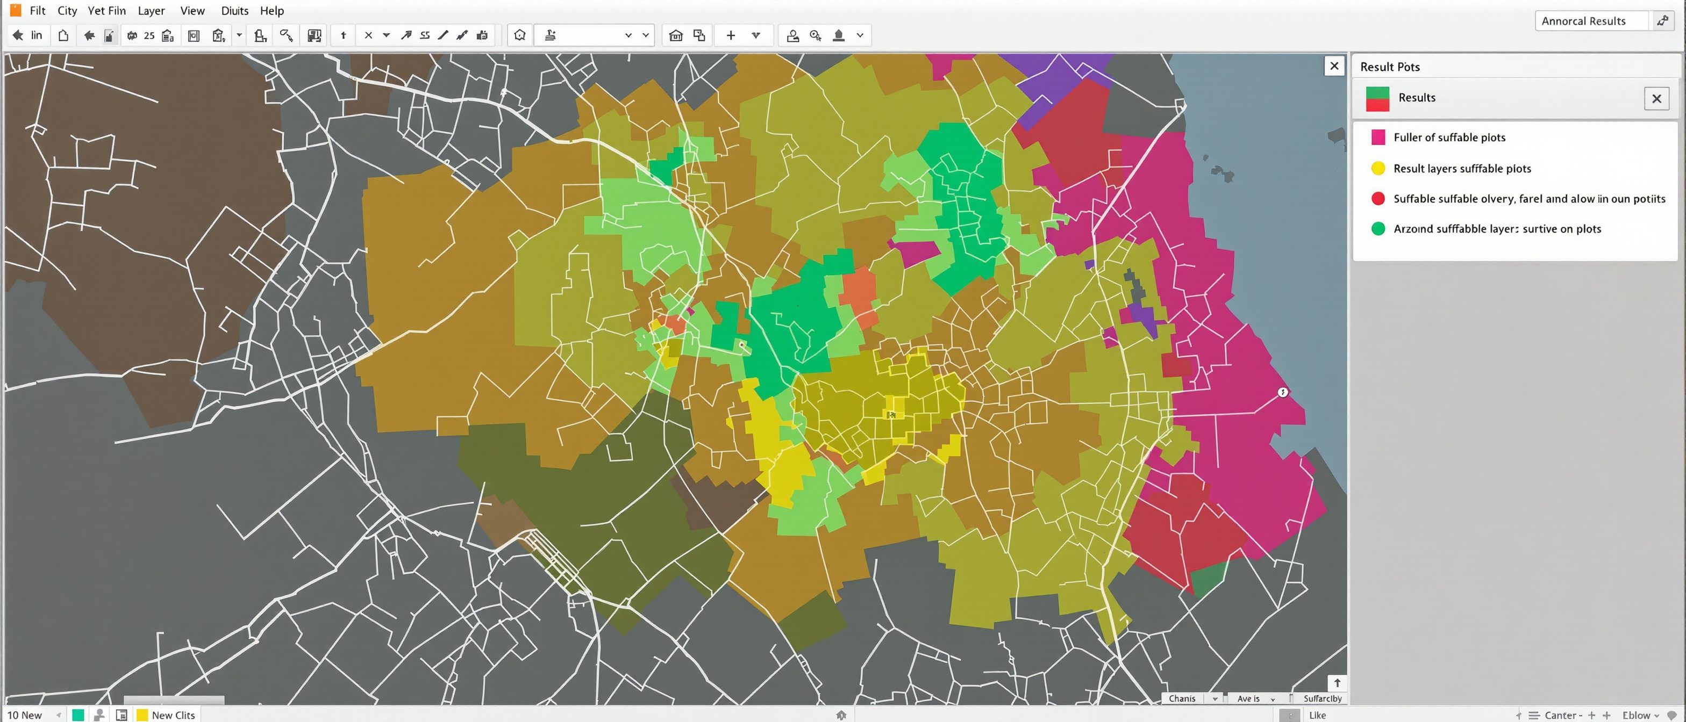Click the '10 New' status bar selector

[33, 715]
